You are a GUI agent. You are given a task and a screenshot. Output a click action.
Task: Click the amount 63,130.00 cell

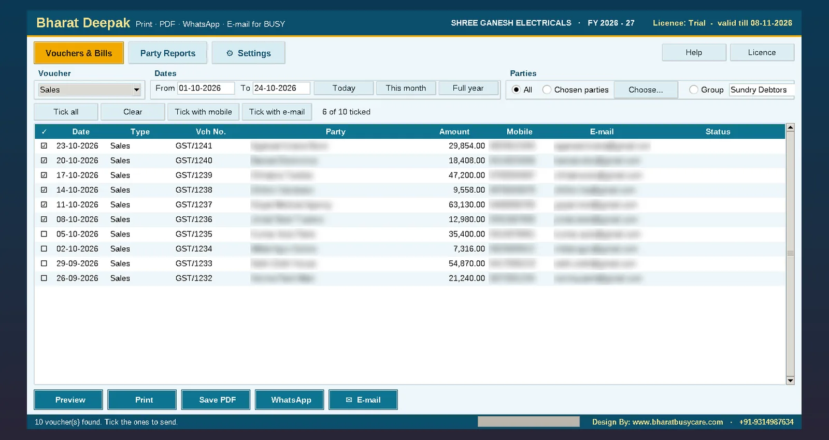pyautogui.click(x=467, y=204)
